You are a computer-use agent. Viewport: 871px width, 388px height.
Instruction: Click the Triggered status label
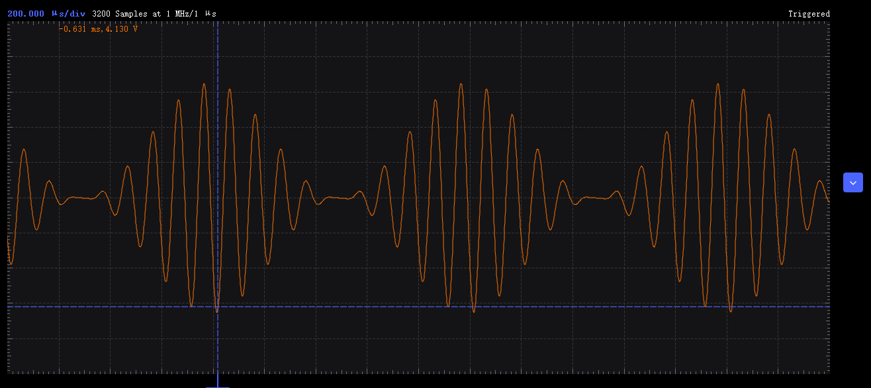pyautogui.click(x=809, y=14)
